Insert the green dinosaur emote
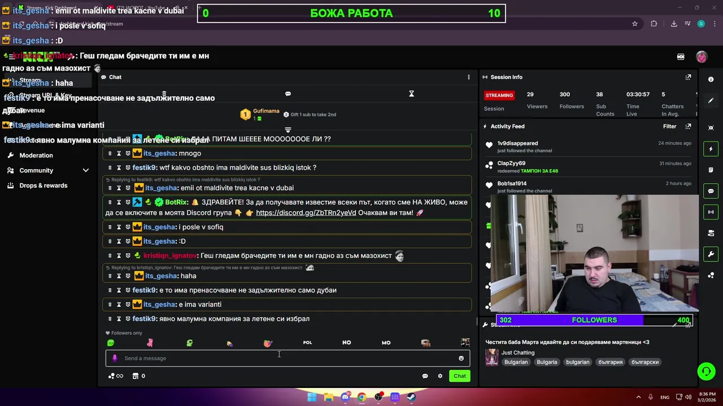This screenshot has height=406, width=723. tap(189, 343)
